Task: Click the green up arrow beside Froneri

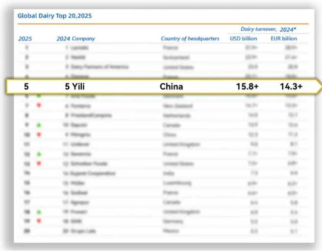Action: coord(39,211)
